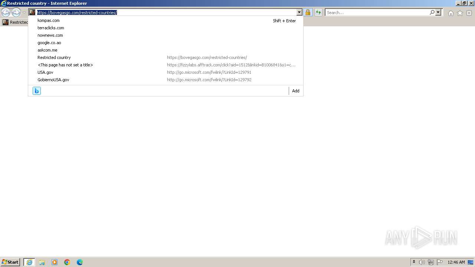Image resolution: width=475 pixels, height=267 pixels.
Task: Open the Action Center flag icon
Action: point(440,262)
